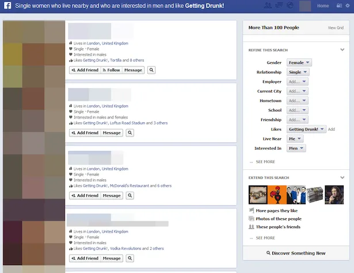Screen dimensions: 354x273
Task: Click photo icon beside Photos of these people
Action: click(252, 219)
